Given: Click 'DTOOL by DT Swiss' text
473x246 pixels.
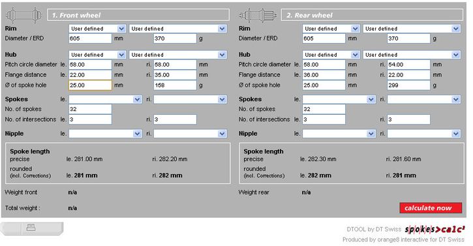Looking at the screenshot, I should [374, 230].
